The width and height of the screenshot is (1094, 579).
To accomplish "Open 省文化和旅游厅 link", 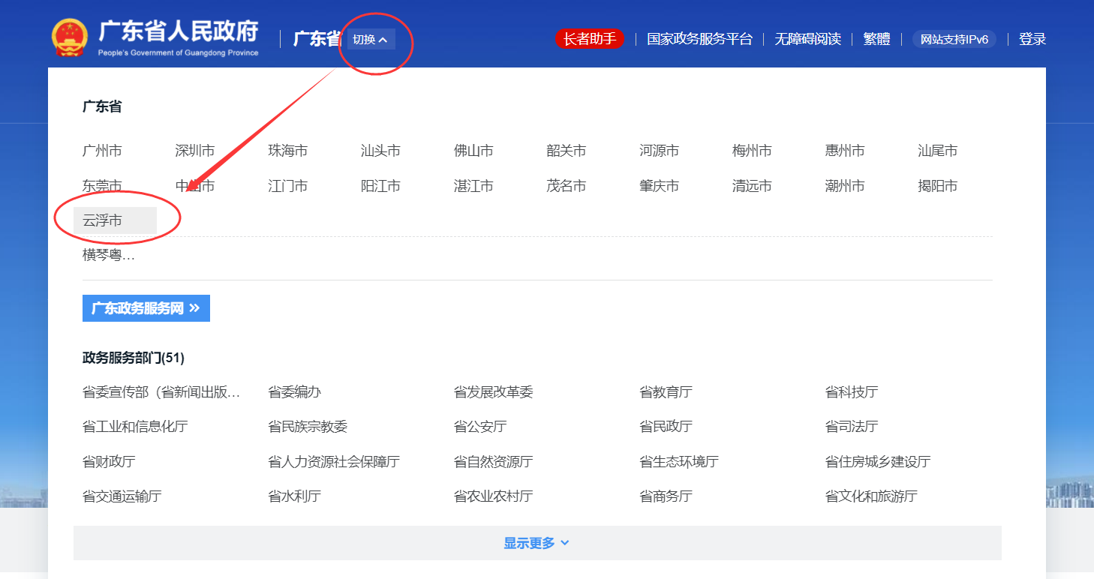I will 870,496.
